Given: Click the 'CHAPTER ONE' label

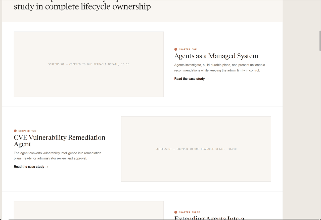Looking at the screenshot, I should (x=188, y=49).
